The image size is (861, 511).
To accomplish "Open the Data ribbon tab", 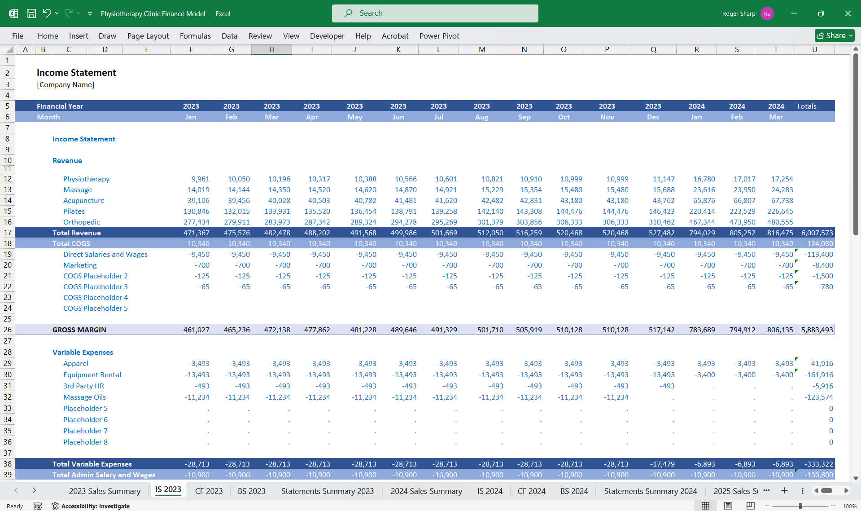I will [229, 36].
